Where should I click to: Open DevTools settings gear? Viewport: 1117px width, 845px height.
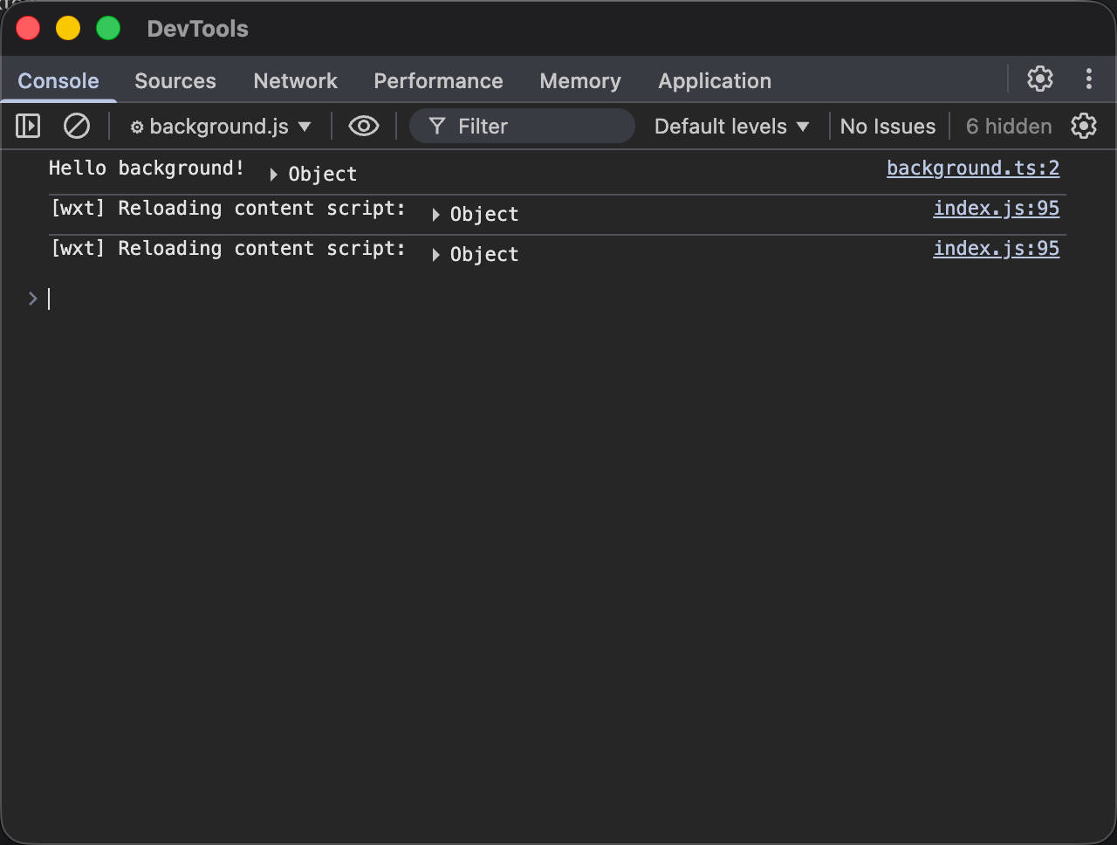[x=1040, y=79]
